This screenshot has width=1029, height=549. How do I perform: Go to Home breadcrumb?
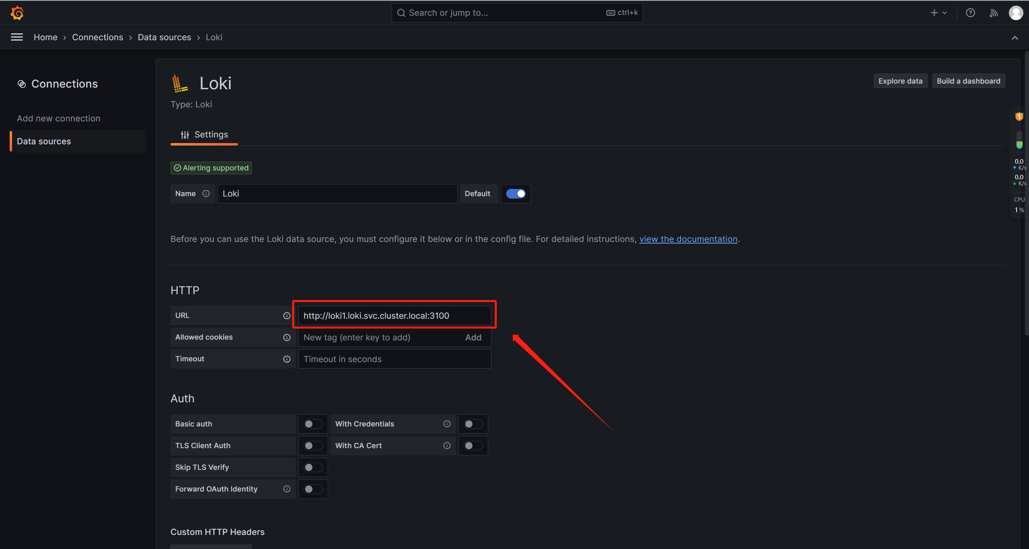pyautogui.click(x=45, y=37)
